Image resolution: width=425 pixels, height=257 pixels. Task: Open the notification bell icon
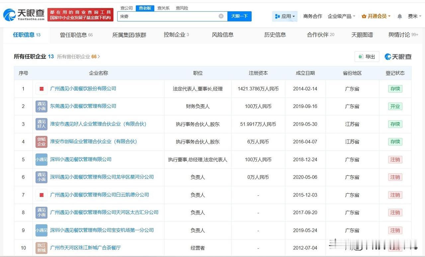click(400, 16)
